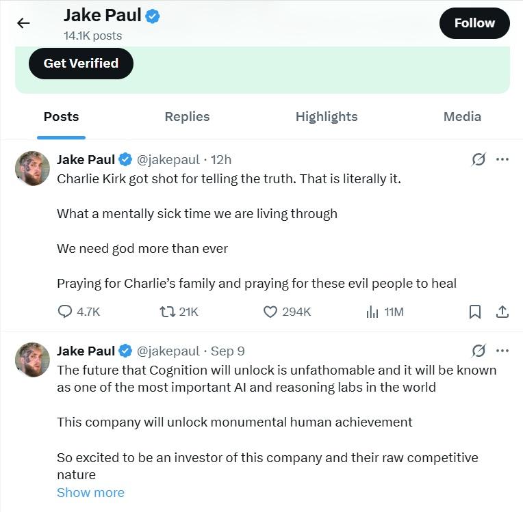Open the Highlights tab
The width and height of the screenshot is (523, 512).
(327, 117)
